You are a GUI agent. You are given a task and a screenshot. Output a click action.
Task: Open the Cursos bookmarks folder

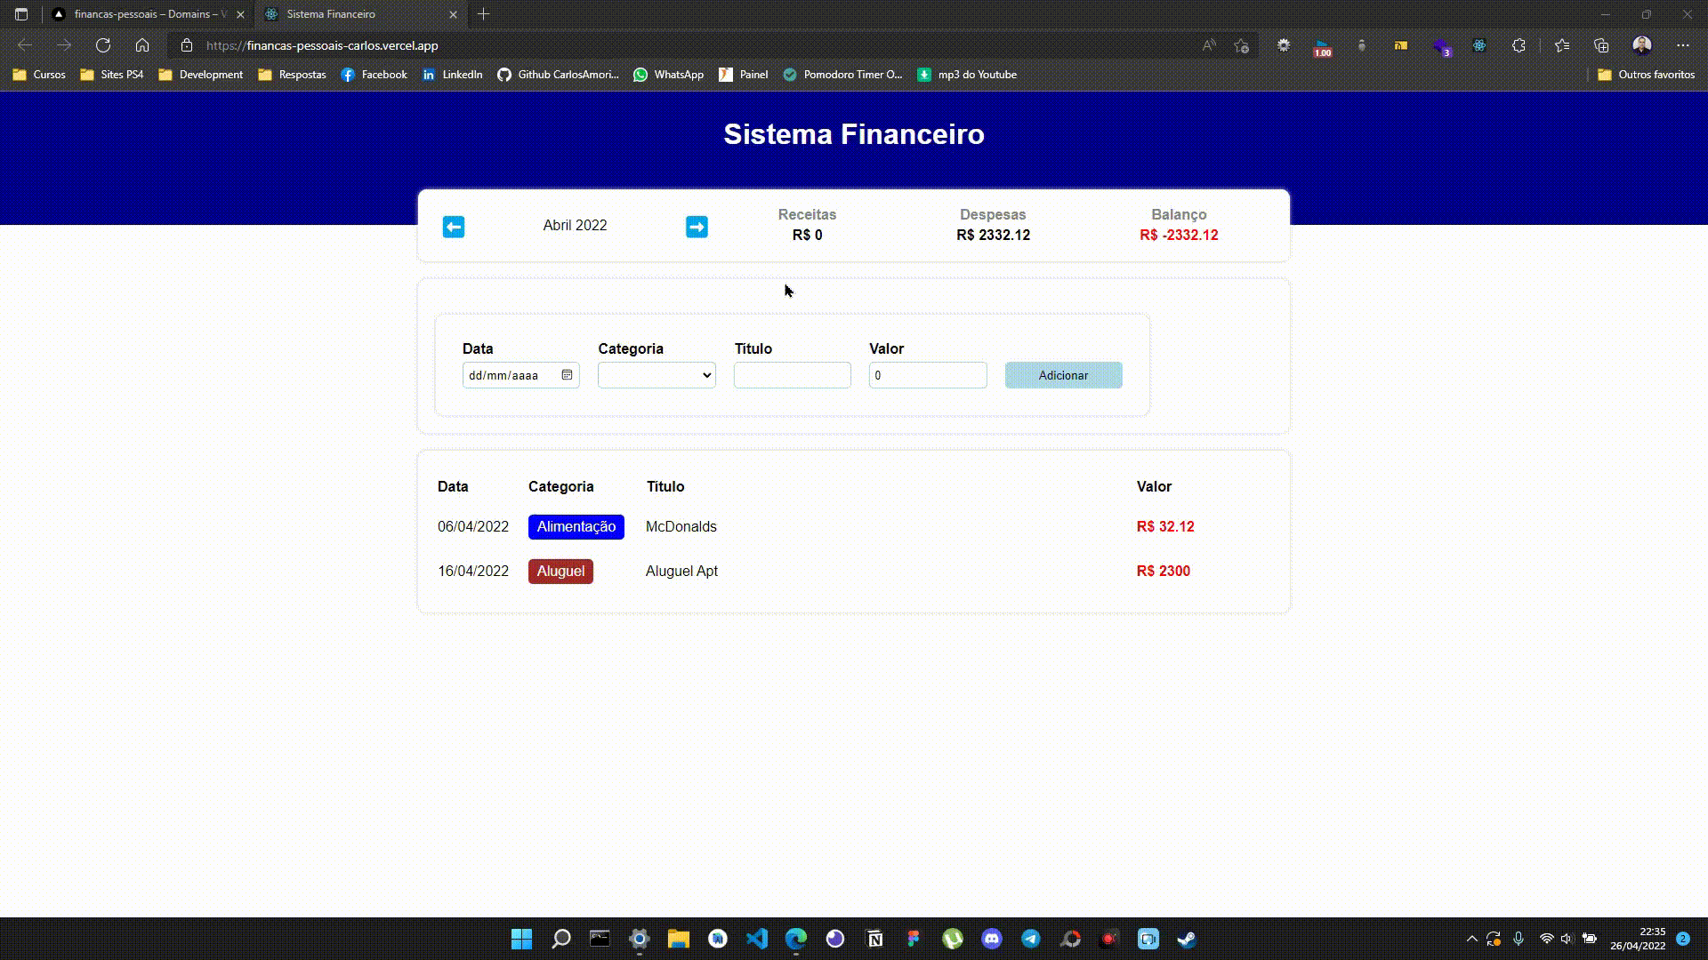(39, 75)
